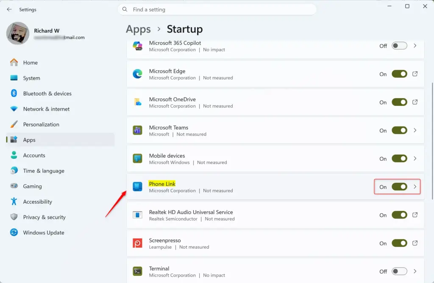Image resolution: width=434 pixels, height=283 pixels.
Task: Click the Privacy & security shield icon
Action: pyautogui.click(x=14, y=217)
